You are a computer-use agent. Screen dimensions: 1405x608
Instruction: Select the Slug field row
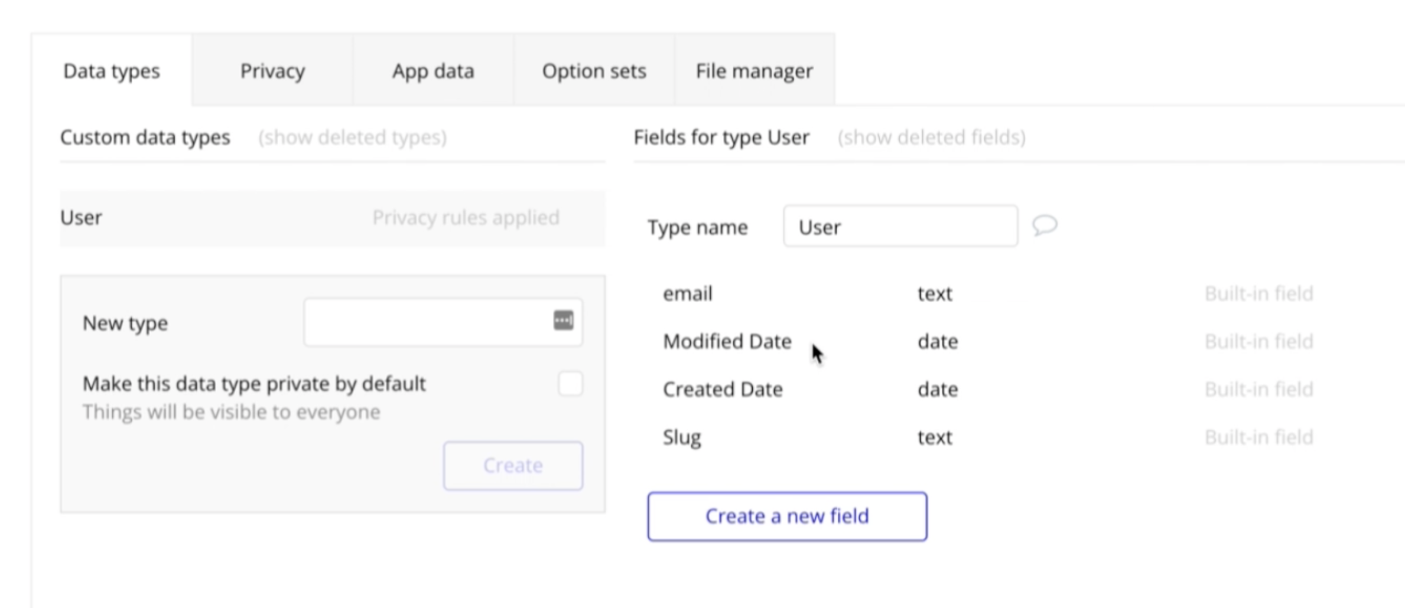(682, 437)
